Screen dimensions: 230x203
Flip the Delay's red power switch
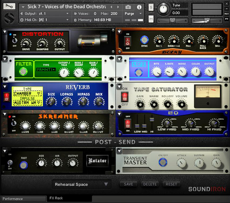tap(127, 41)
